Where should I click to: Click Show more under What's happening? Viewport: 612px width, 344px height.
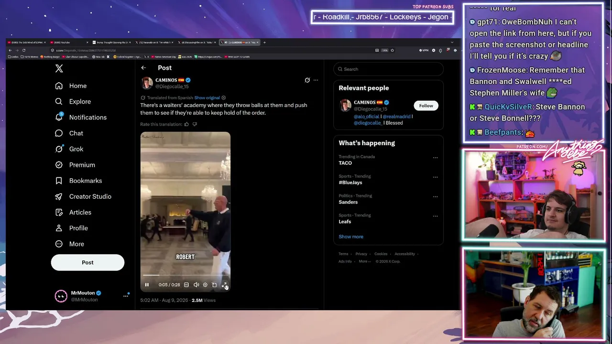coord(351,236)
